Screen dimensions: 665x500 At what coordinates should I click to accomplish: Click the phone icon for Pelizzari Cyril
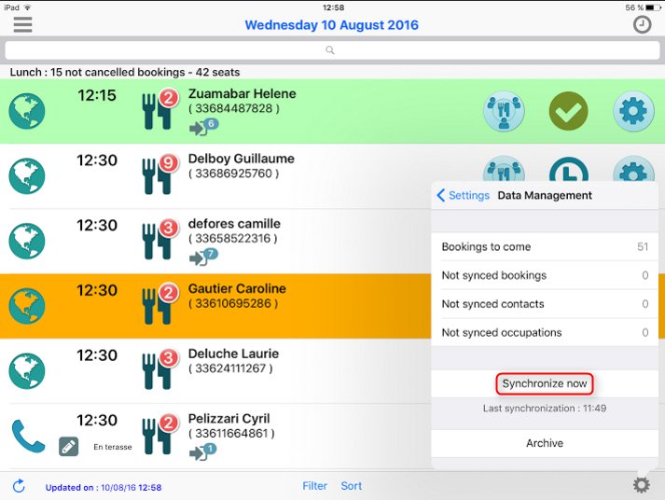pyautogui.click(x=27, y=436)
